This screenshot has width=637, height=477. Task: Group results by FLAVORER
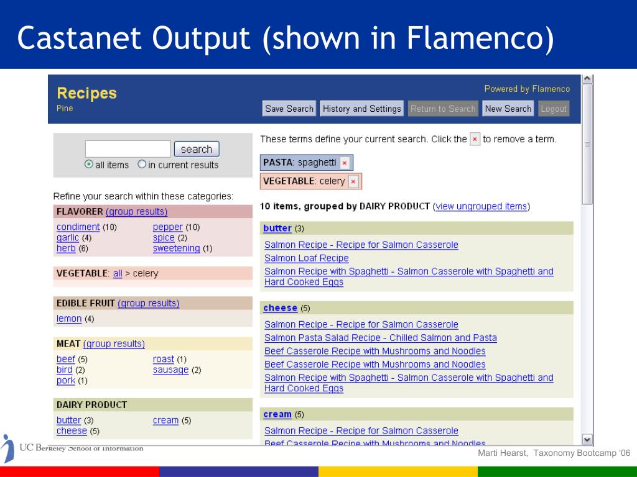tap(136, 212)
